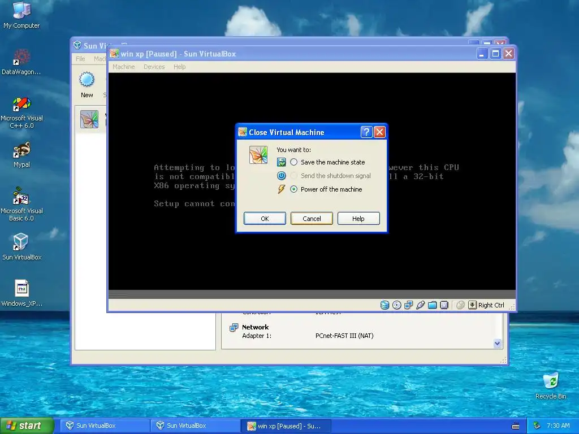Click the butterfly icon in the dialog
Image resolution: width=579 pixels, height=434 pixels.
[x=258, y=155]
